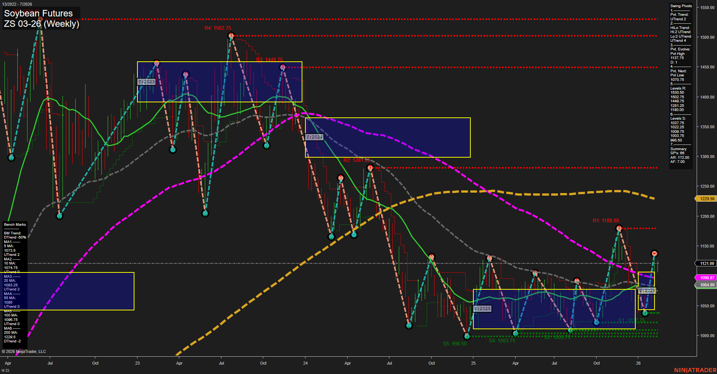Click the teal swing-low pivot icon near 1200 level
The height and width of the screenshot is (374, 717).
point(60,216)
